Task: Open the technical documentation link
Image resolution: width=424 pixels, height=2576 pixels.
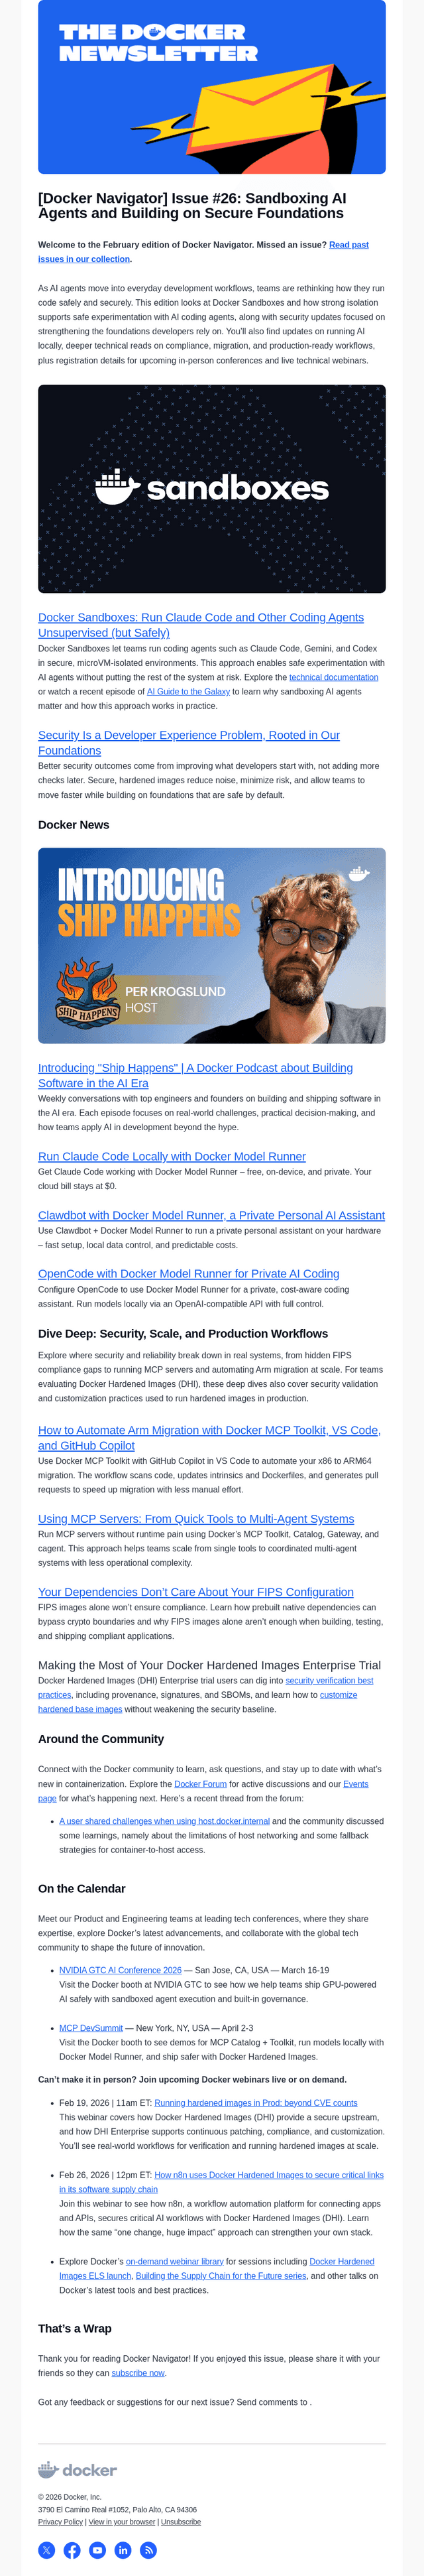Action: (334, 677)
